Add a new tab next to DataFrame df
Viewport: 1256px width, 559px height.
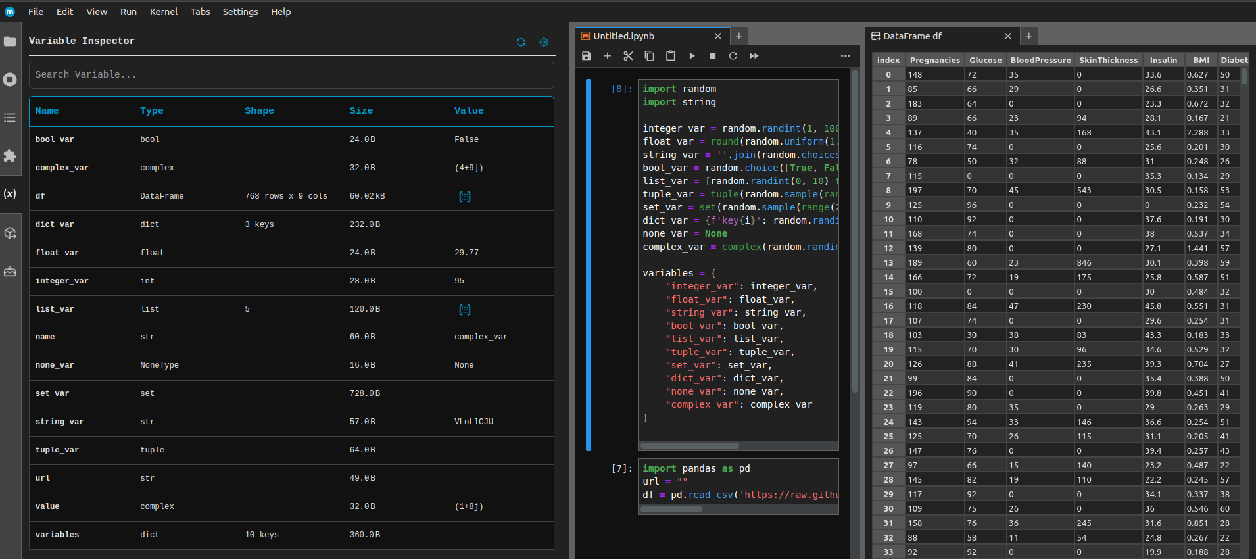coord(1029,36)
